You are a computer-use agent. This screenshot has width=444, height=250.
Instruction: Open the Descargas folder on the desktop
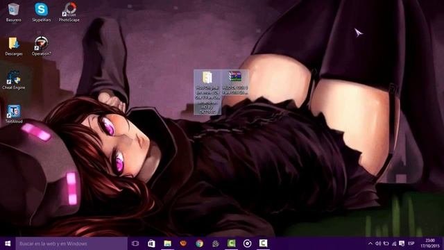(x=14, y=47)
